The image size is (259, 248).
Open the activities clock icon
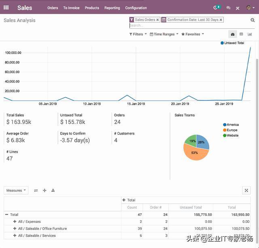(216, 8)
